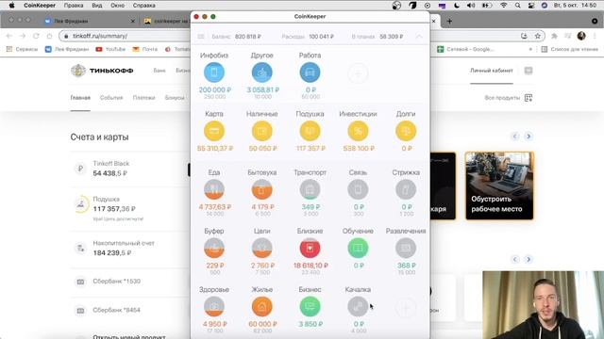Go to the Tinkoff События tab
Screen dimensions: 604x339
pyautogui.click(x=111, y=98)
